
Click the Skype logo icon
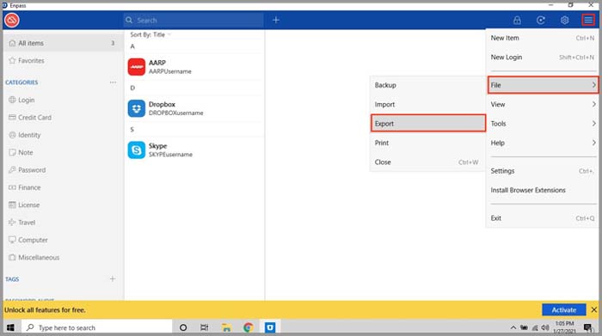click(x=136, y=150)
